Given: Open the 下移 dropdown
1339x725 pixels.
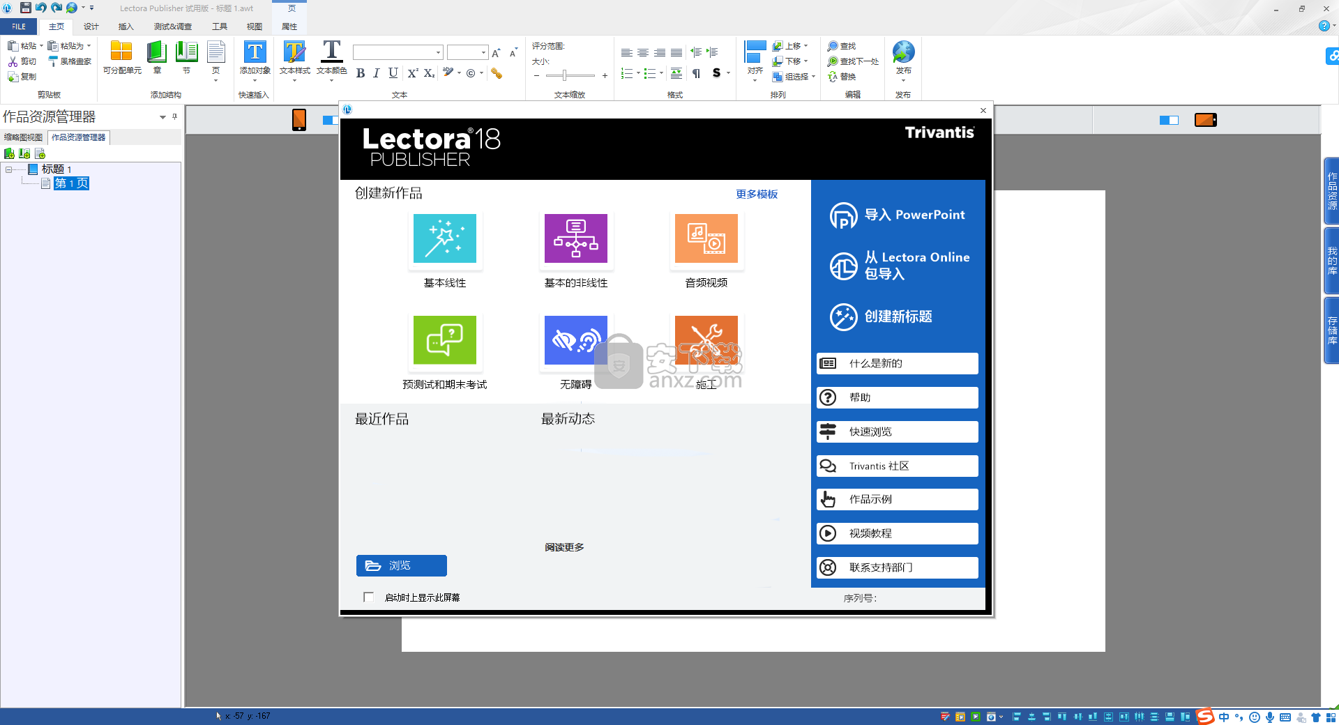Looking at the screenshot, I should click(x=805, y=61).
